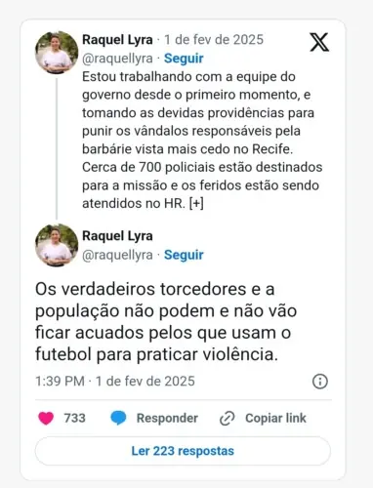The image size is (373, 488).
Task: Click the blue reply bubble icon
Action: click(x=118, y=418)
